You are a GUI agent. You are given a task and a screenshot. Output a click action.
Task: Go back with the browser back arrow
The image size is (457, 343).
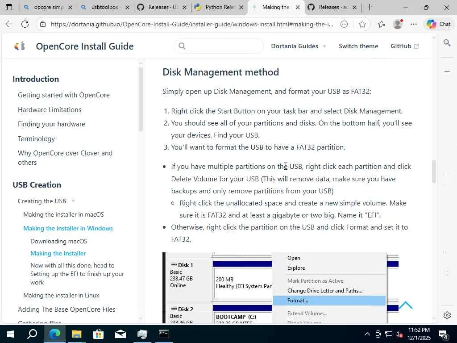click(9, 24)
